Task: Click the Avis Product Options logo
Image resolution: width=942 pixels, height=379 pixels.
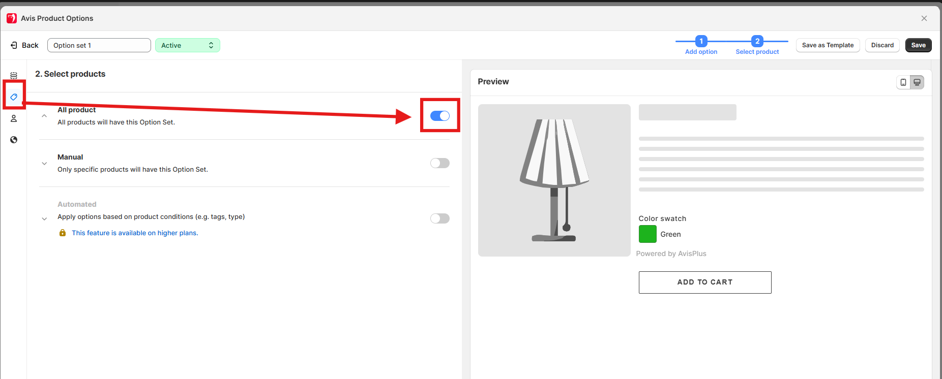Action: tap(12, 18)
